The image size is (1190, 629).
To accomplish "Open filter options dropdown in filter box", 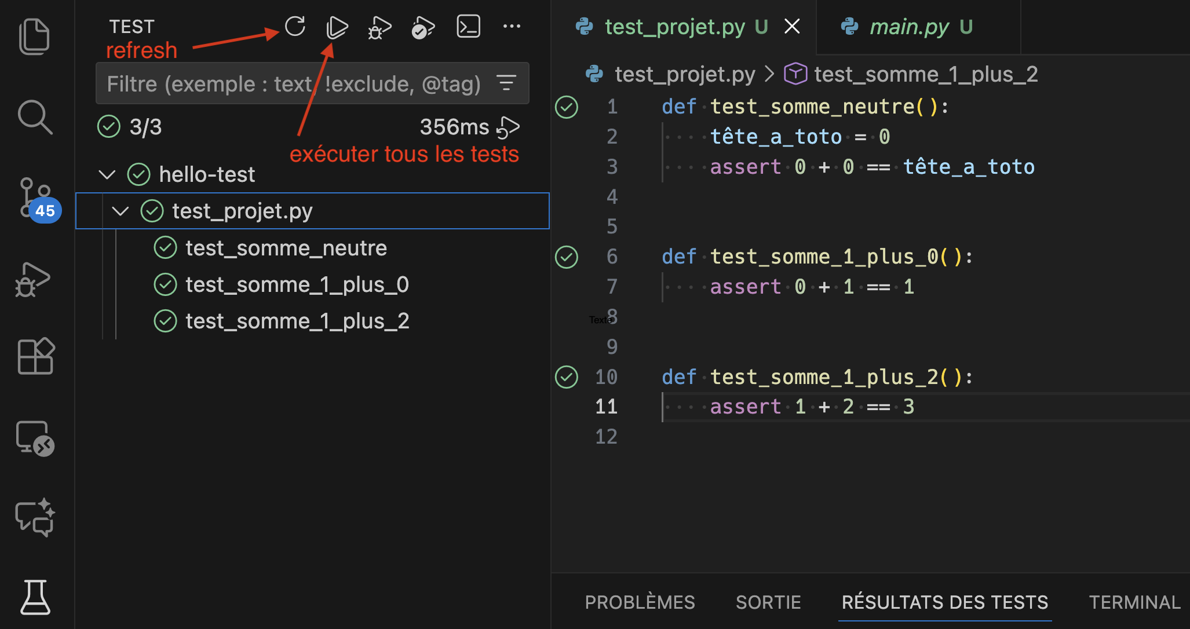I will coord(506,83).
